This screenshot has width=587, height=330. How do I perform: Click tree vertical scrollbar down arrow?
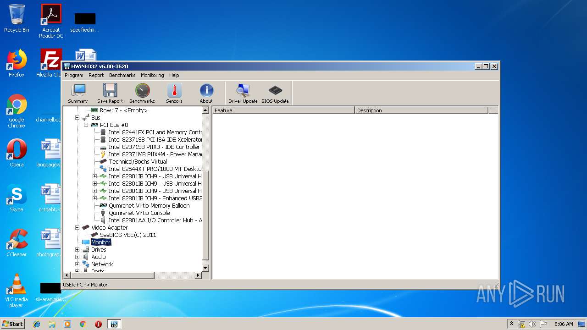[x=205, y=268]
